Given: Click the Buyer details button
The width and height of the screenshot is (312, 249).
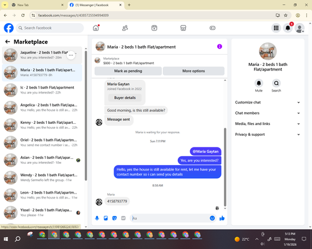Looking at the screenshot, I should point(125,98).
